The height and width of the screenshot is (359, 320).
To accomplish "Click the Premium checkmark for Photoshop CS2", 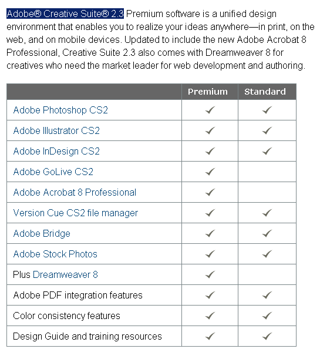I will coord(210,110).
